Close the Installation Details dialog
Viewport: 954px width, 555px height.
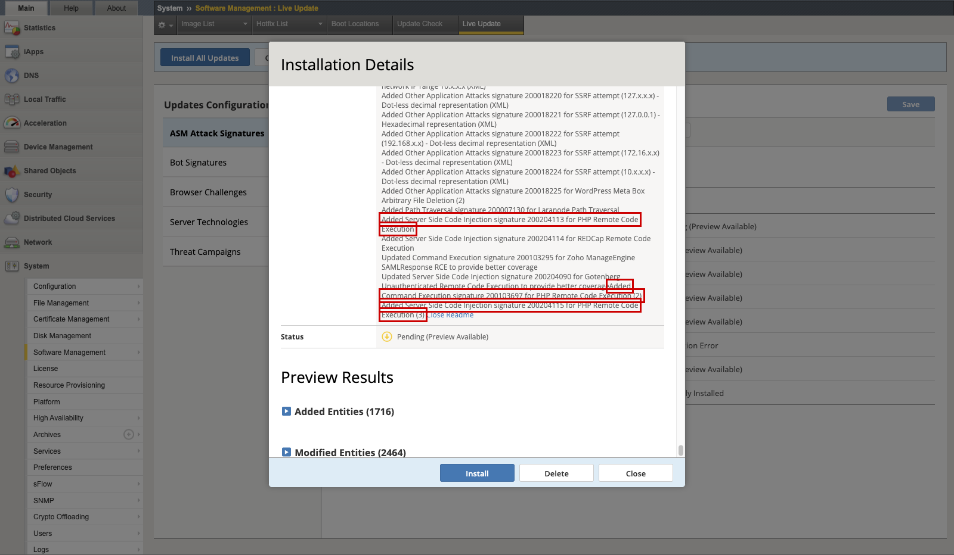[x=636, y=473]
